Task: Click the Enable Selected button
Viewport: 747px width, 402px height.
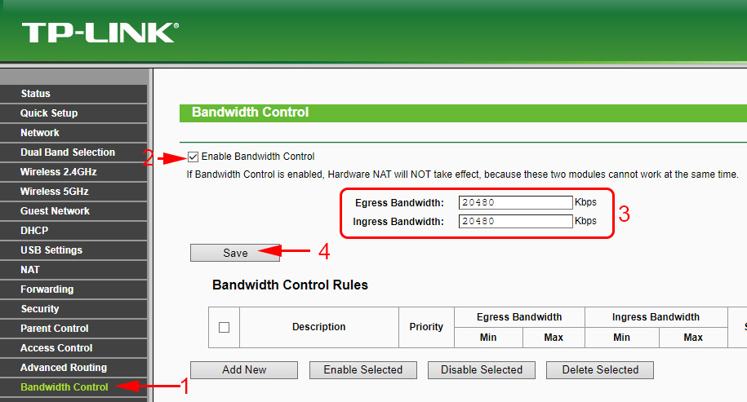Action: coord(363,370)
